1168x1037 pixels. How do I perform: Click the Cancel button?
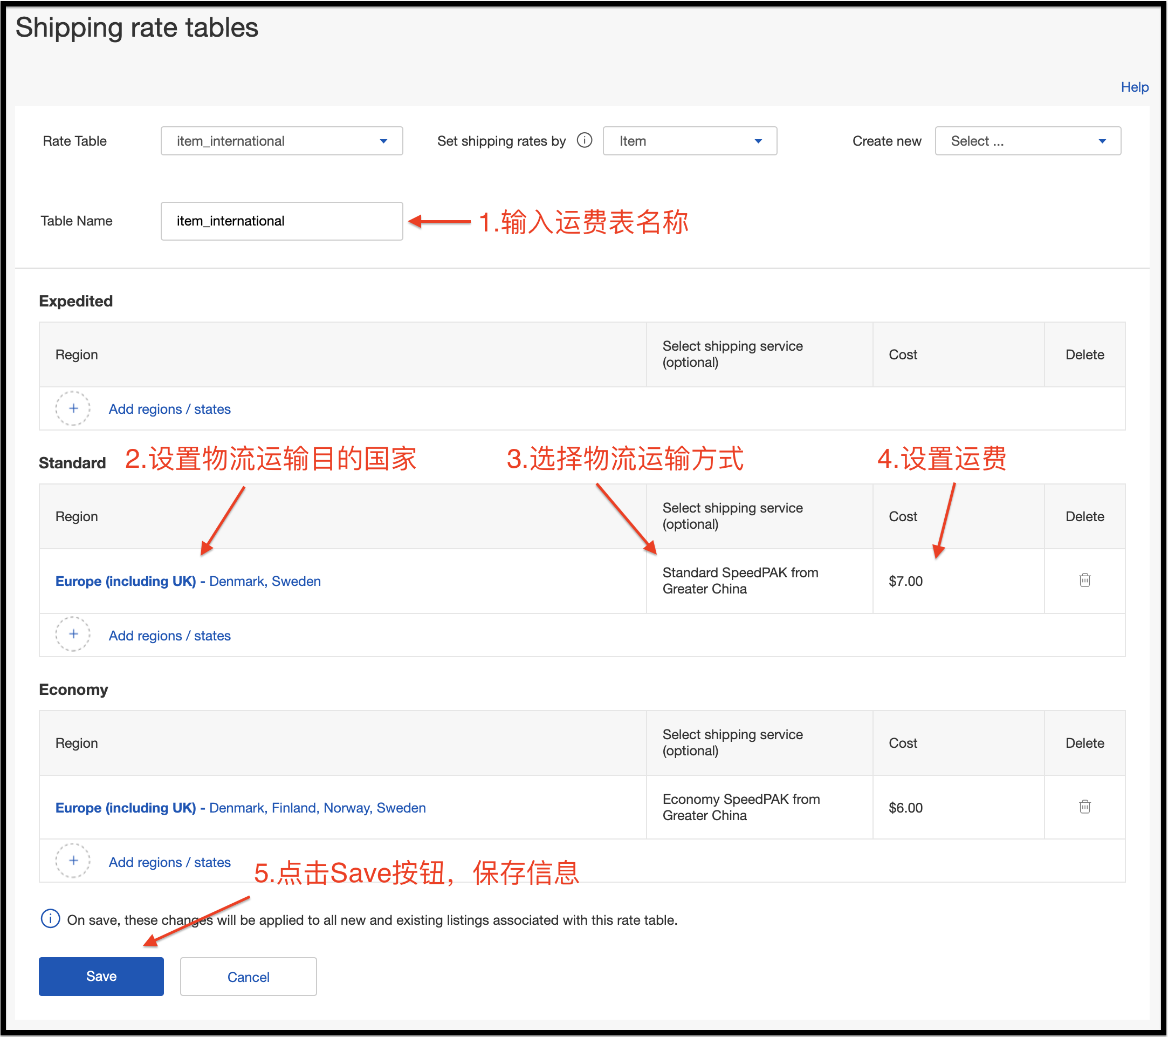(x=248, y=977)
